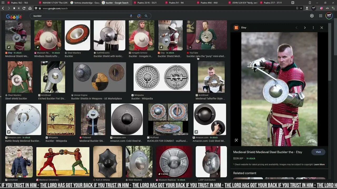Open the LARP Distribution buckler thumbnail
Image resolution: width=337 pixels, height=189 pixels.
click(211, 162)
